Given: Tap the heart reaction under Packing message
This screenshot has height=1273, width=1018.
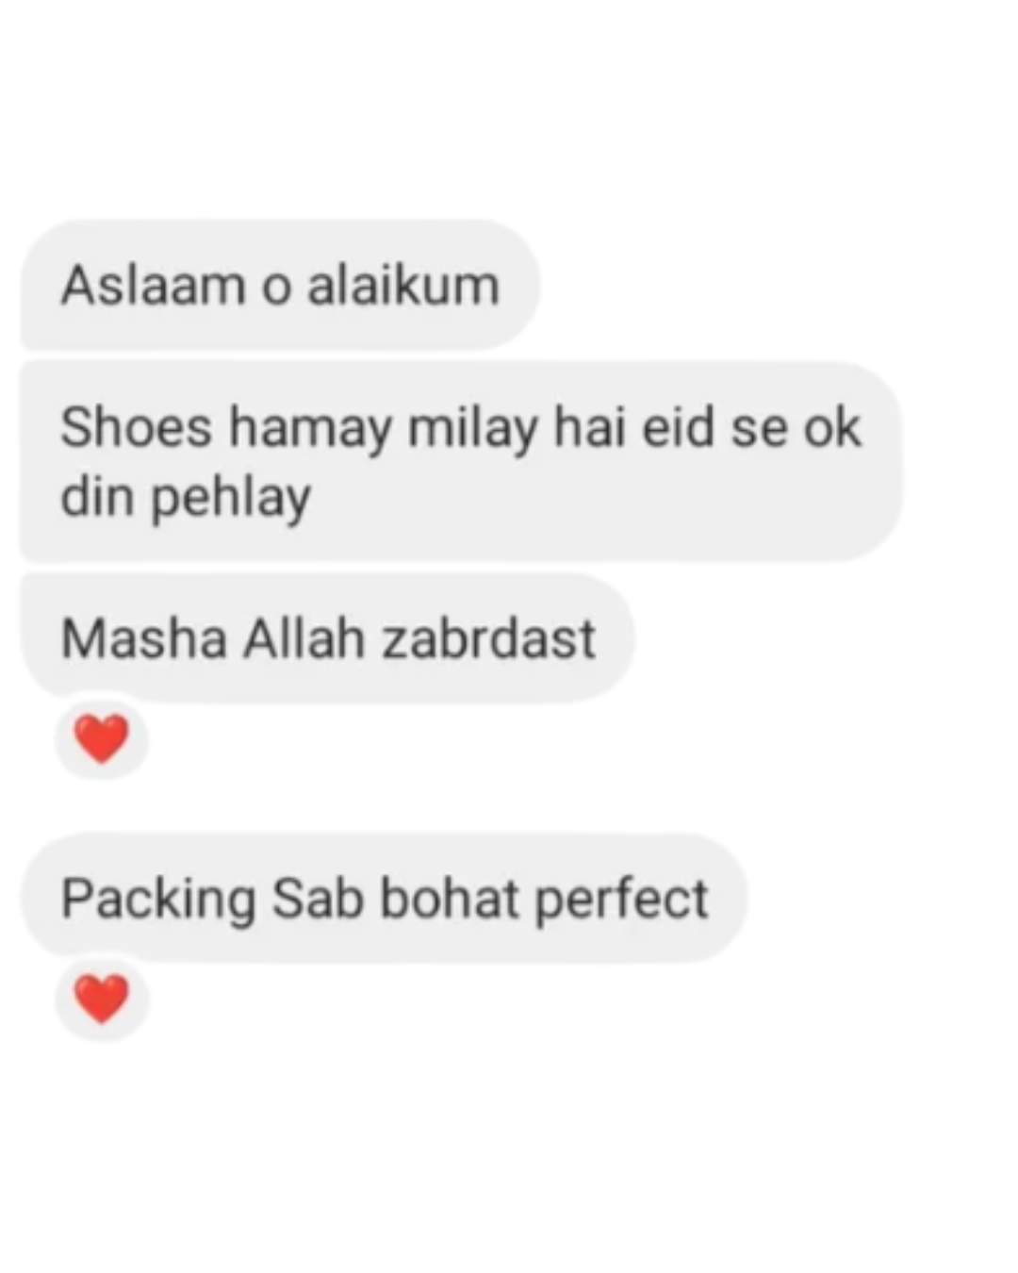Looking at the screenshot, I should (102, 1000).
